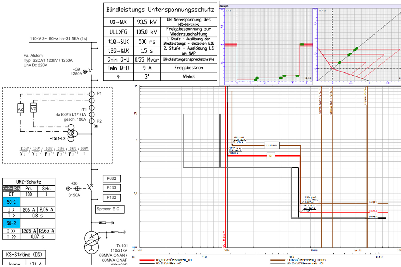Click the label box on the brown curve
The image size is (401, 267).
point(272,145)
